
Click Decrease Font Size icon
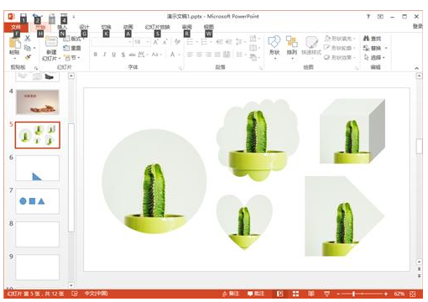[165, 42]
